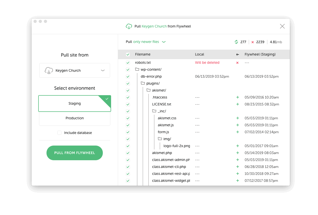Click the left arrow direction column header
This screenshot has width=318, height=215.
[238, 55]
